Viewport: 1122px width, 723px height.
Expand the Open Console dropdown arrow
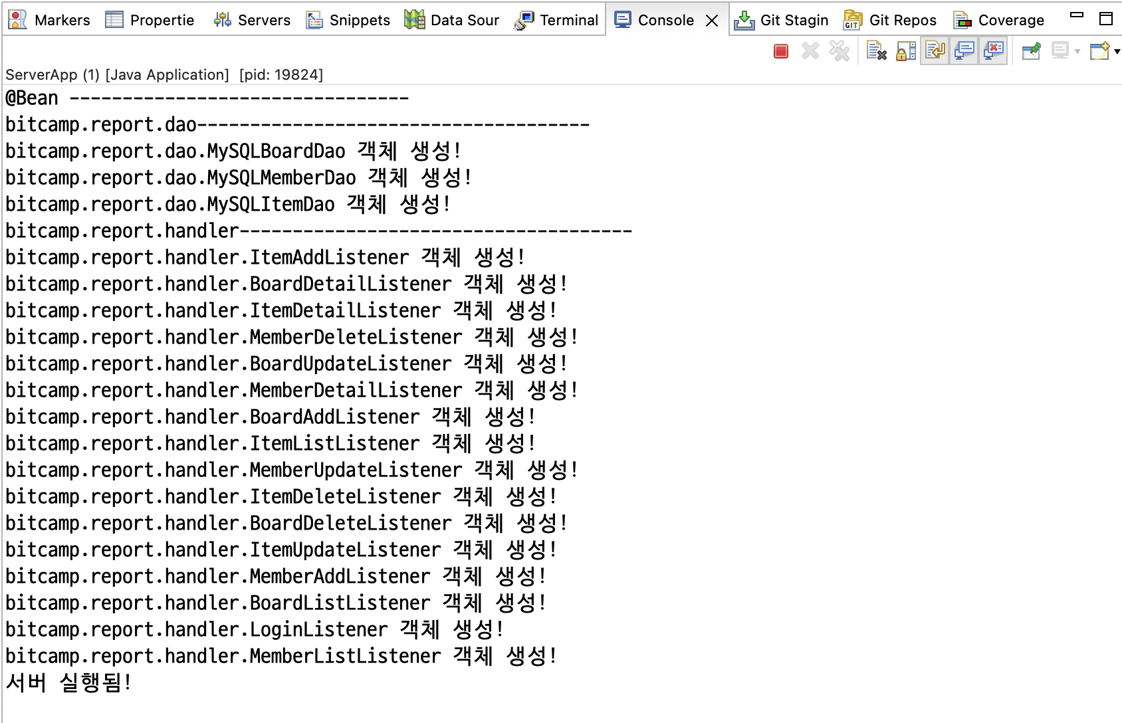[x=1117, y=52]
